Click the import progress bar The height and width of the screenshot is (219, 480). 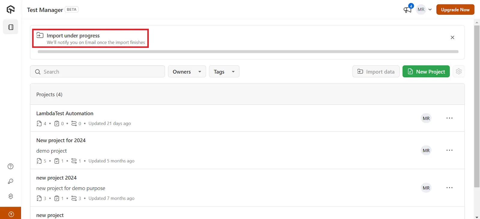tap(248, 52)
